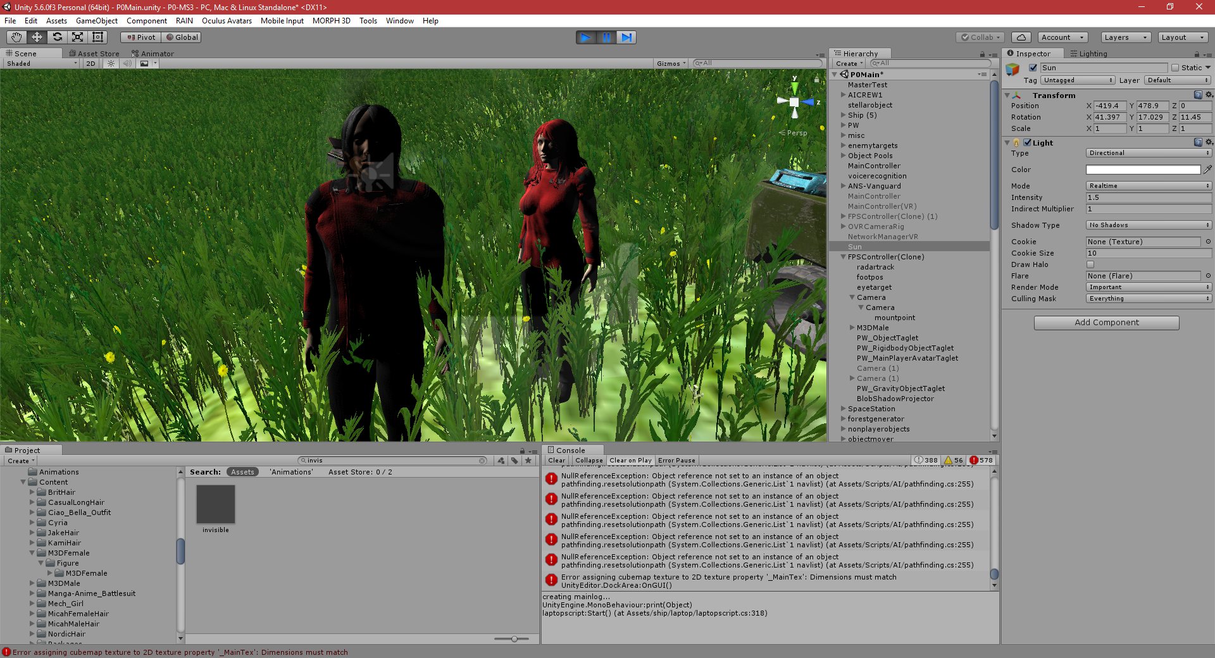Toggle Light component enabled checkbox
Image resolution: width=1215 pixels, height=658 pixels.
point(1027,142)
